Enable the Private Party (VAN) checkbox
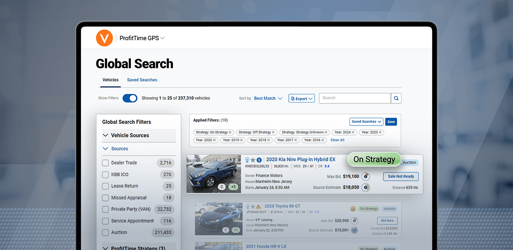Image resolution: width=513 pixels, height=250 pixels. coord(105,209)
